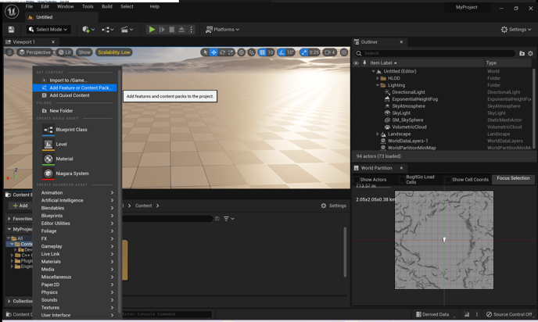Open Content Browser Settings button

(x=333, y=206)
